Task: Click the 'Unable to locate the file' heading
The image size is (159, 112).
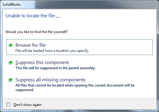Action: 30,16
